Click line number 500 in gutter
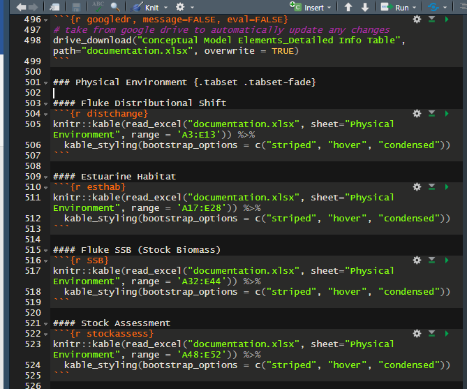Viewport: 467px width, 389px height. click(x=33, y=72)
